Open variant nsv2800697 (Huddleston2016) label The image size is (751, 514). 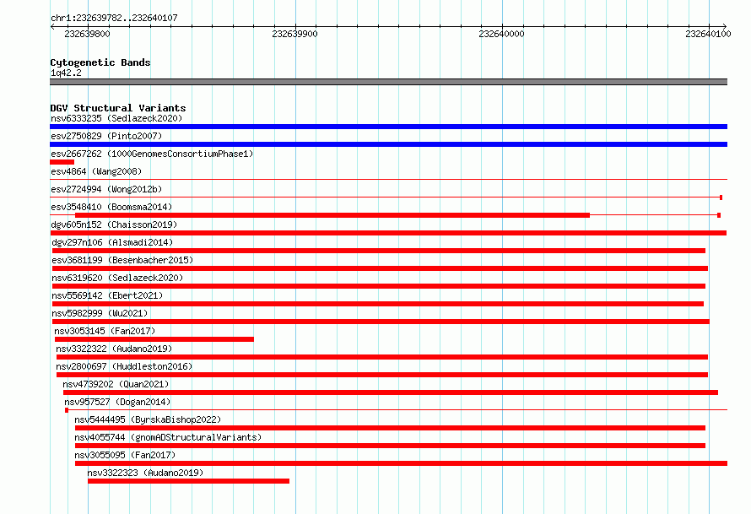(x=124, y=366)
